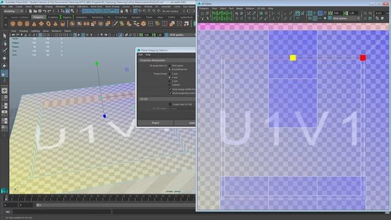Switch to single perspective pane layout icon

click(4, 91)
